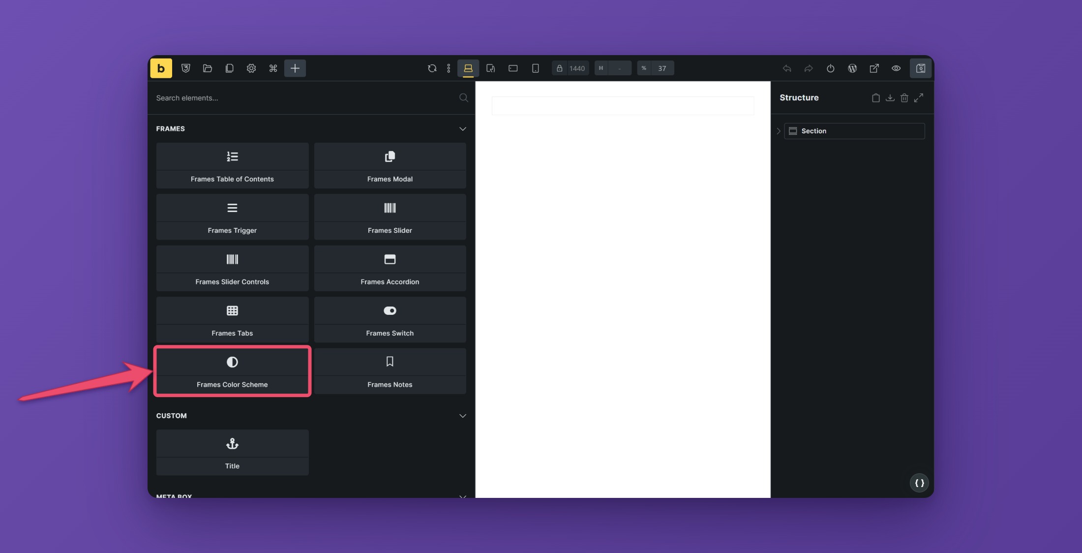Click the Search elements field
Screen dimensions: 1082x553
coord(311,98)
